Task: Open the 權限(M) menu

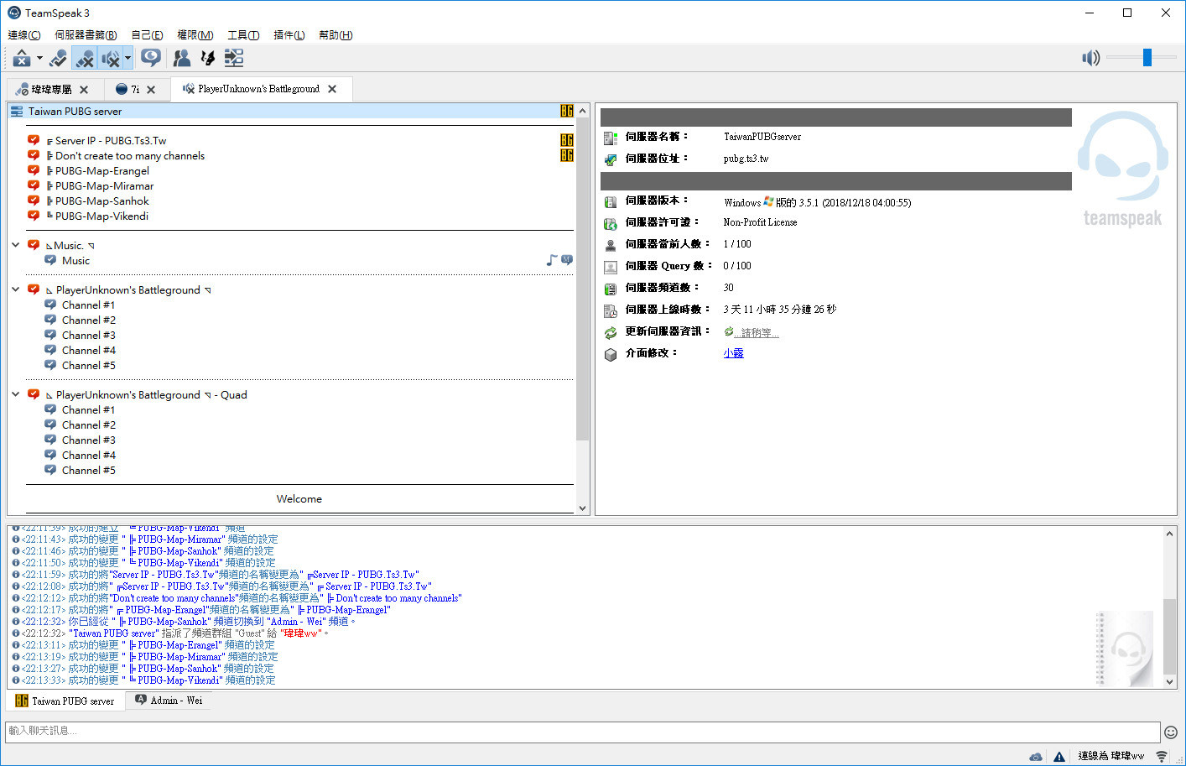Action: [x=195, y=34]
